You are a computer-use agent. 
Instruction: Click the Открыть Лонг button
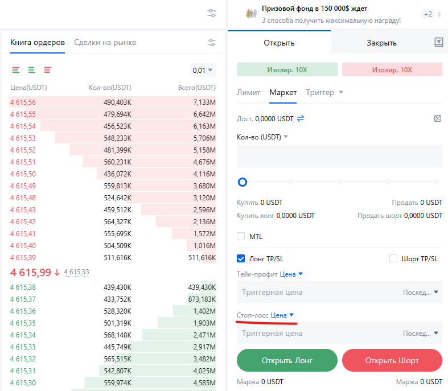tap(287, 360)
